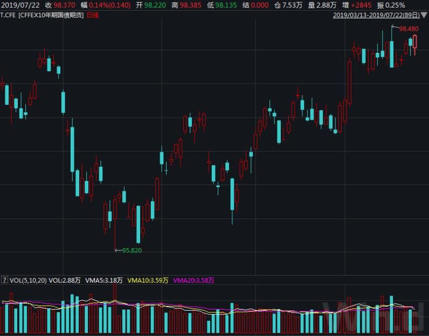429x336 pixels.
Task: Select the 日线 daily period label
Action: pos(93,15)
